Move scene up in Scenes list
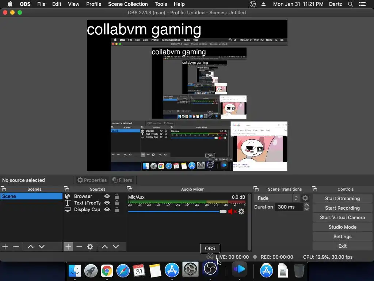 [31, 247]
